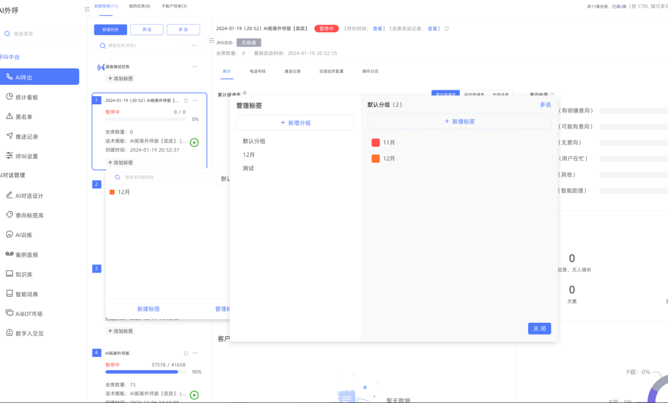Toggle the task list panel collapse icon

point(212,41)
